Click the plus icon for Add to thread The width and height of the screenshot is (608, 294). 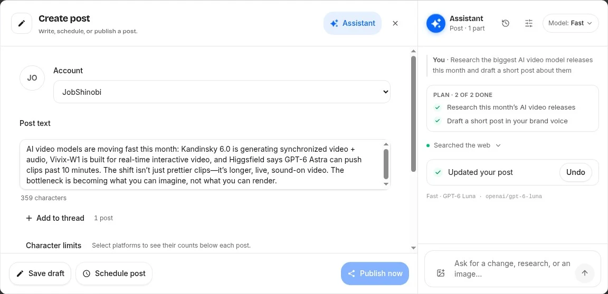tap(28, 218)
